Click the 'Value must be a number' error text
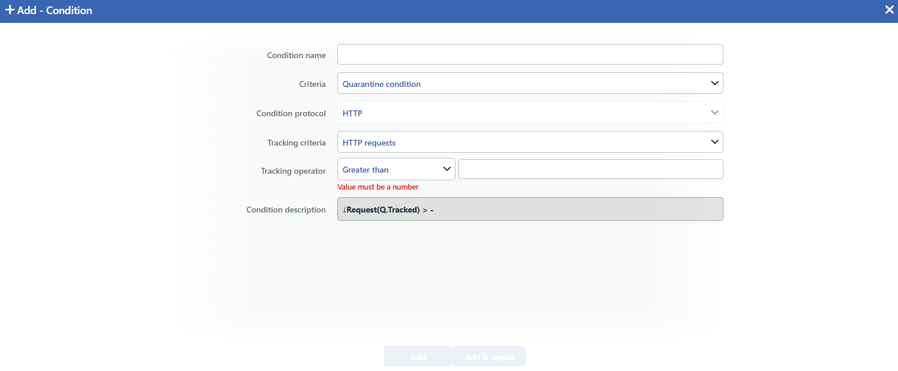 (378, 187)
